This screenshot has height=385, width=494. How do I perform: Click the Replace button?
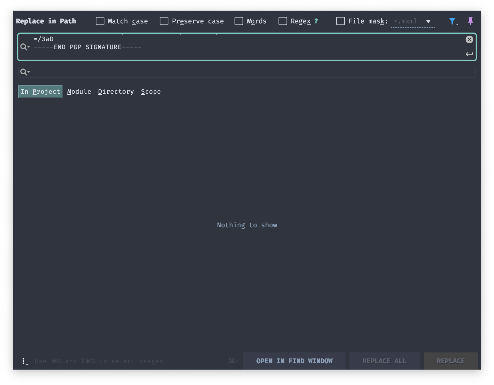point(451,361)
